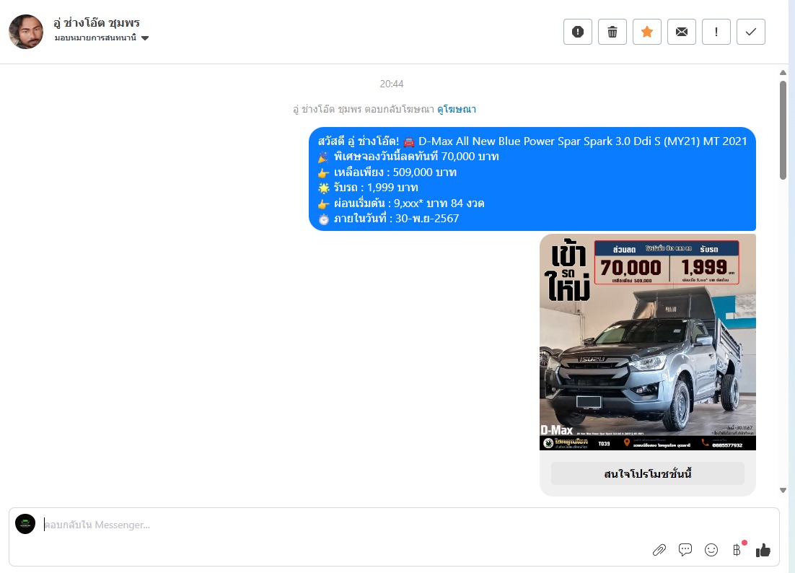Screen dimensions: 795x573
Task: Toggle the orange star follow-up icon
Action: pyautogui.click(x=647, y=32)
